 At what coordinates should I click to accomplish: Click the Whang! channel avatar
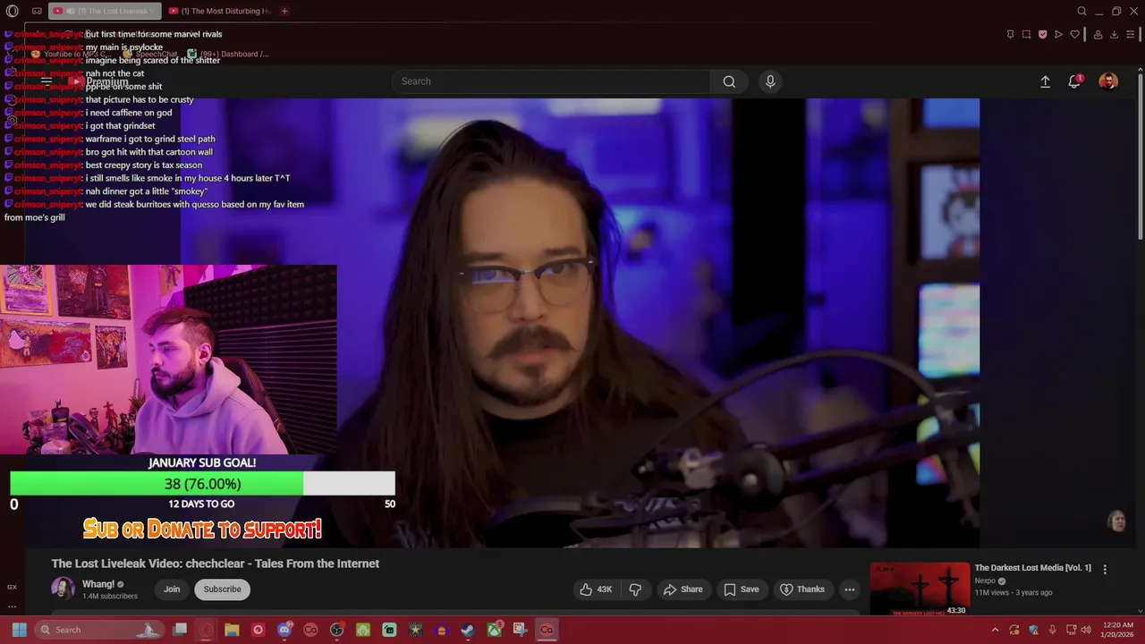pyautogui.click(x=63, y=589)
